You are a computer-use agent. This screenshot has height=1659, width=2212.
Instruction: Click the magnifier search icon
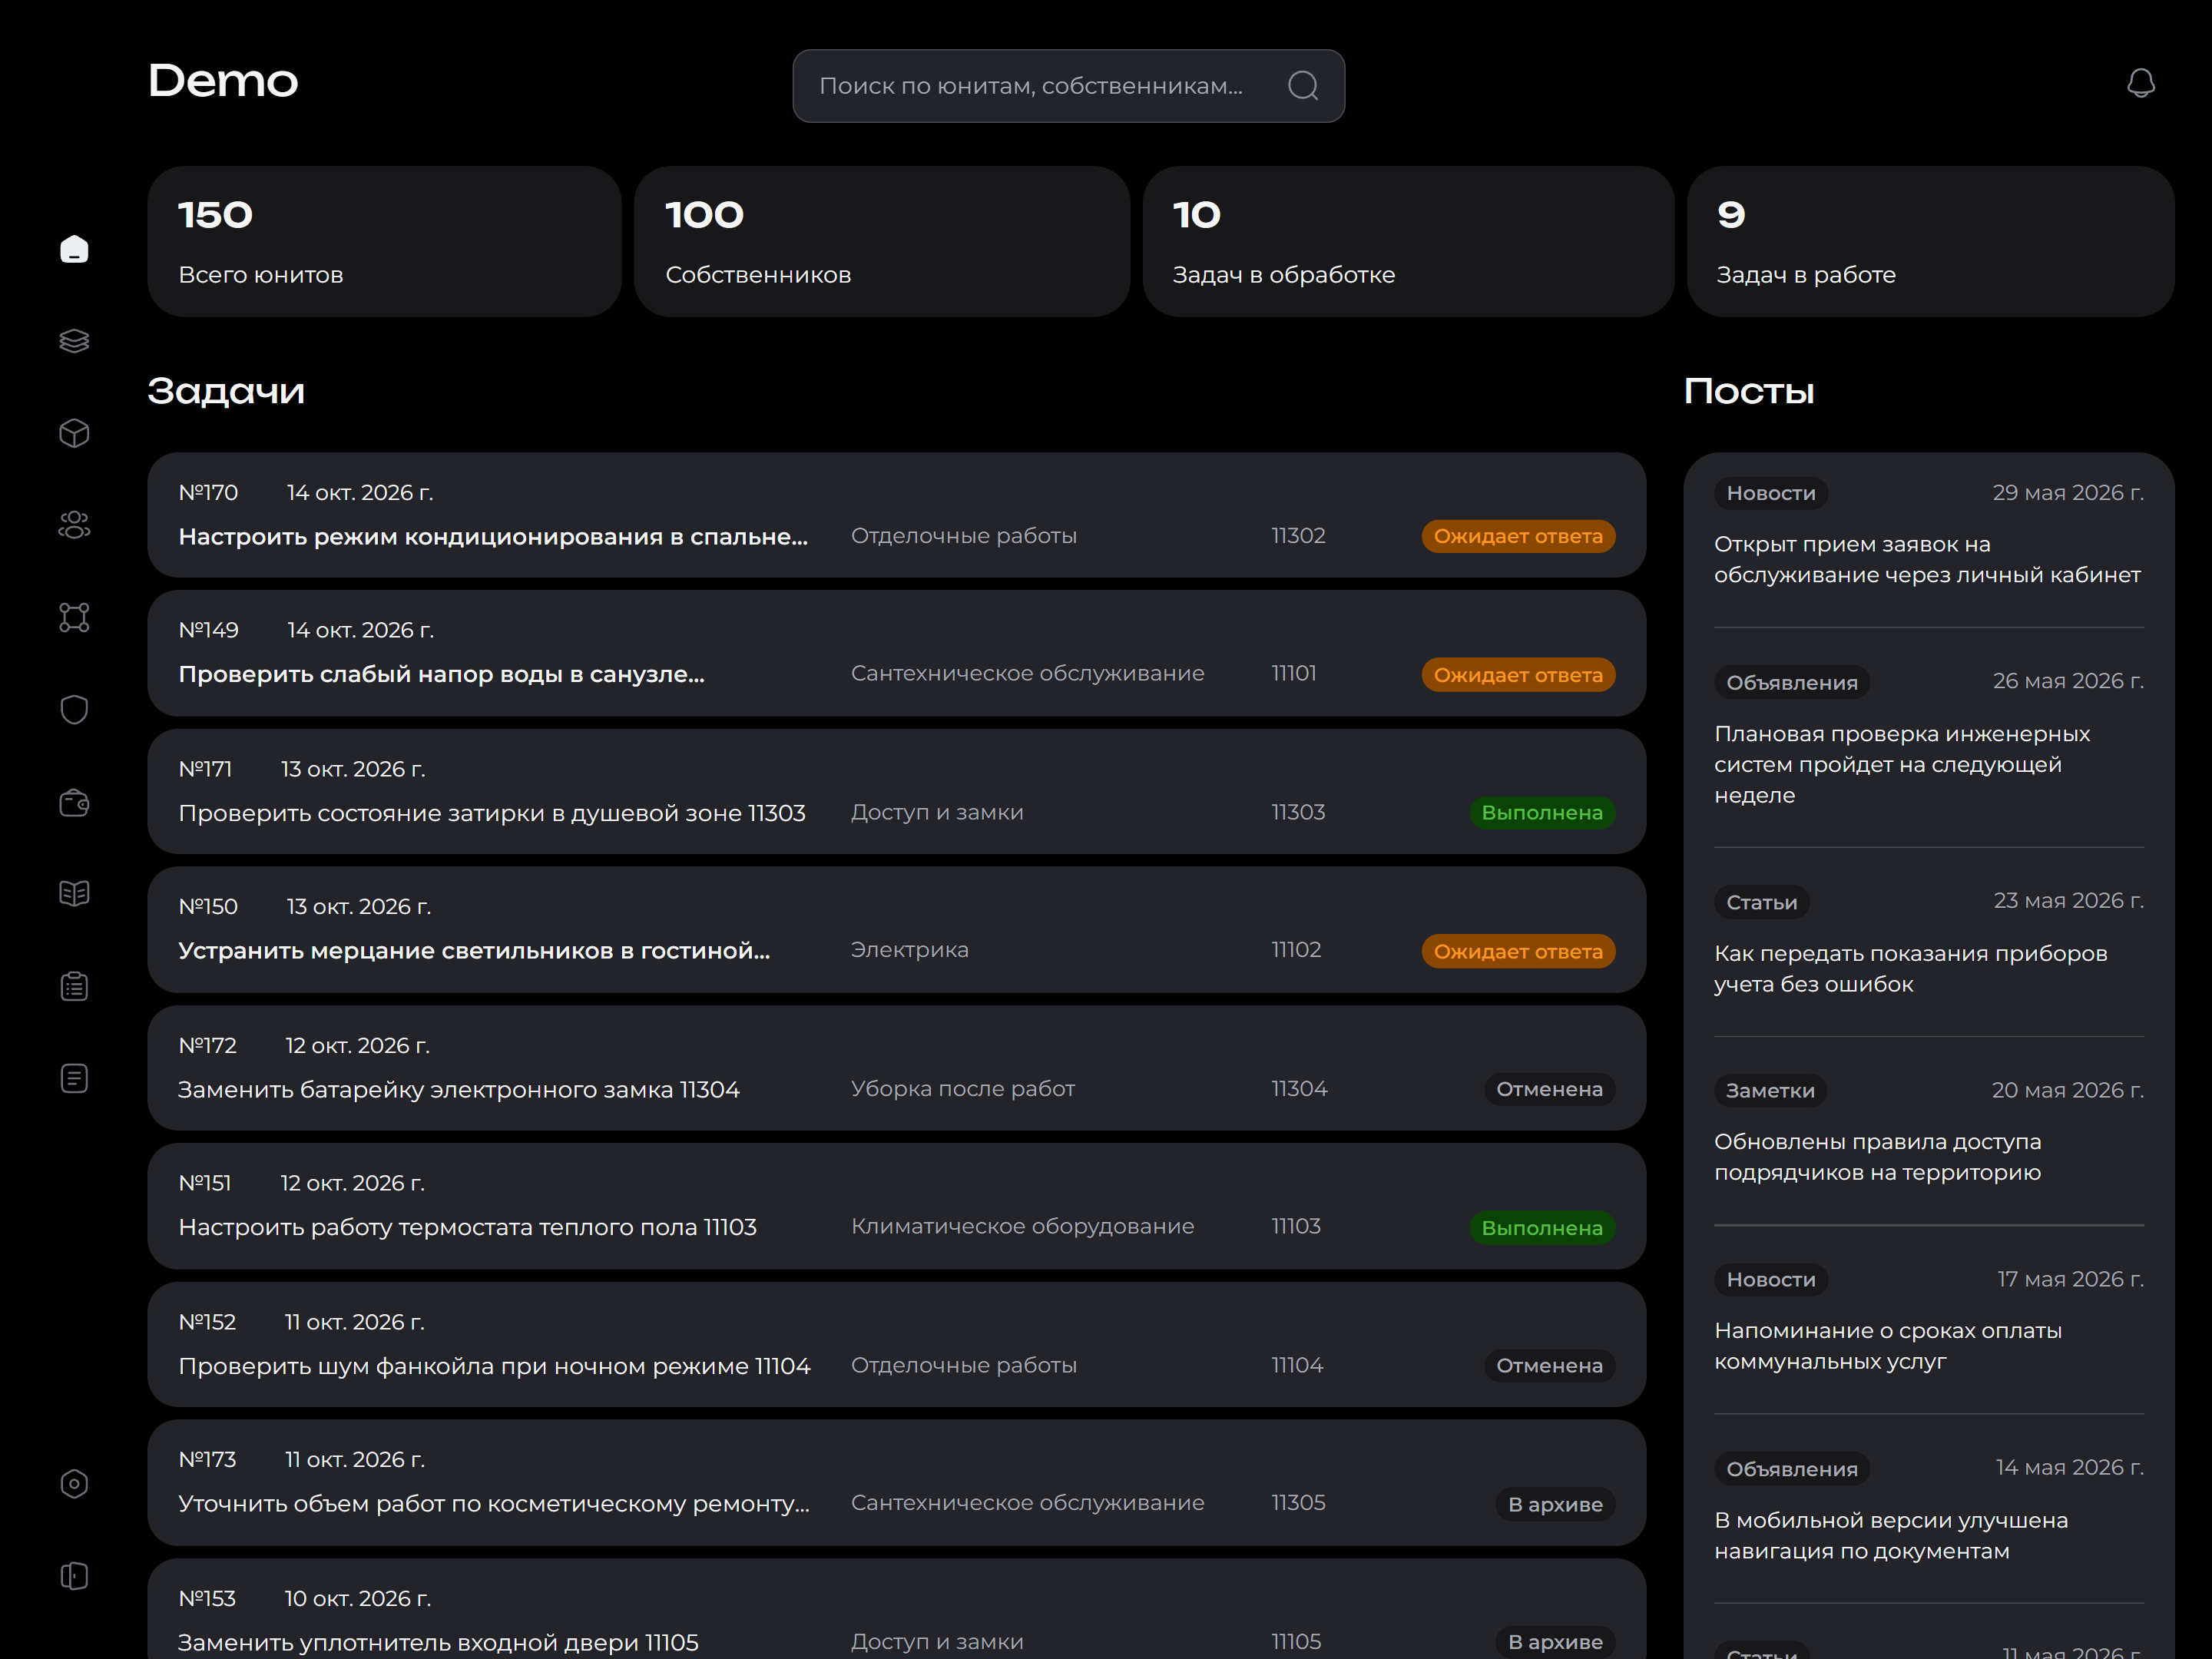coord(1303,86)
